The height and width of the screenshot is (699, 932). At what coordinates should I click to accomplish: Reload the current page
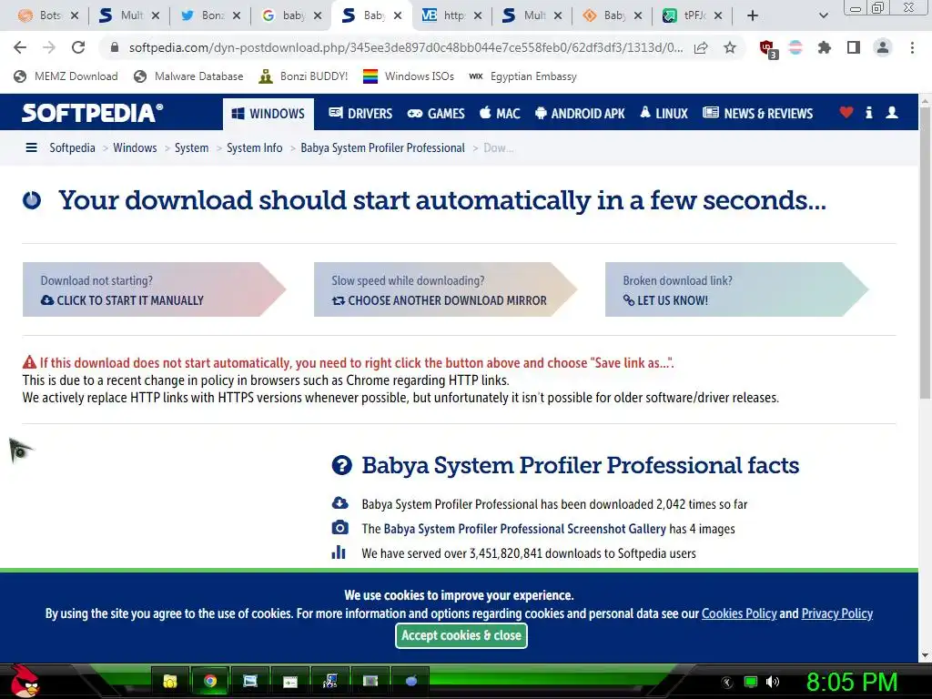tap(78, 47)
